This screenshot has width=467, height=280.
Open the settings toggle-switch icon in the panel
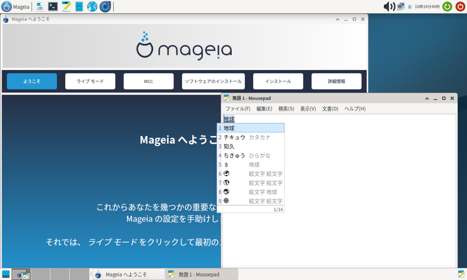tap(40, 6)
